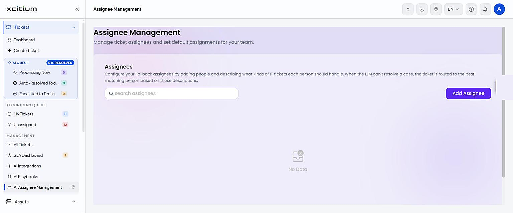Image resolution: width=513 pixels, height=213 pixels.
Task: Click the sidebar vertical scrollbar
Action: pos(83,77)
